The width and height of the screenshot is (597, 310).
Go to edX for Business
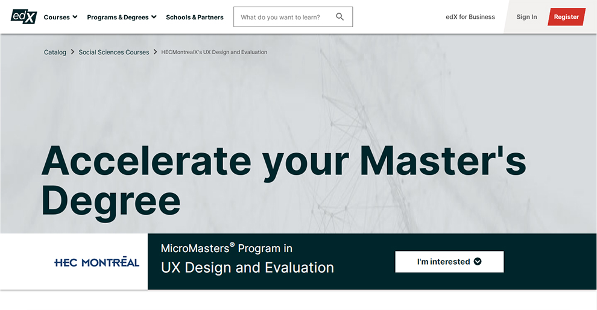click(470, 17)
